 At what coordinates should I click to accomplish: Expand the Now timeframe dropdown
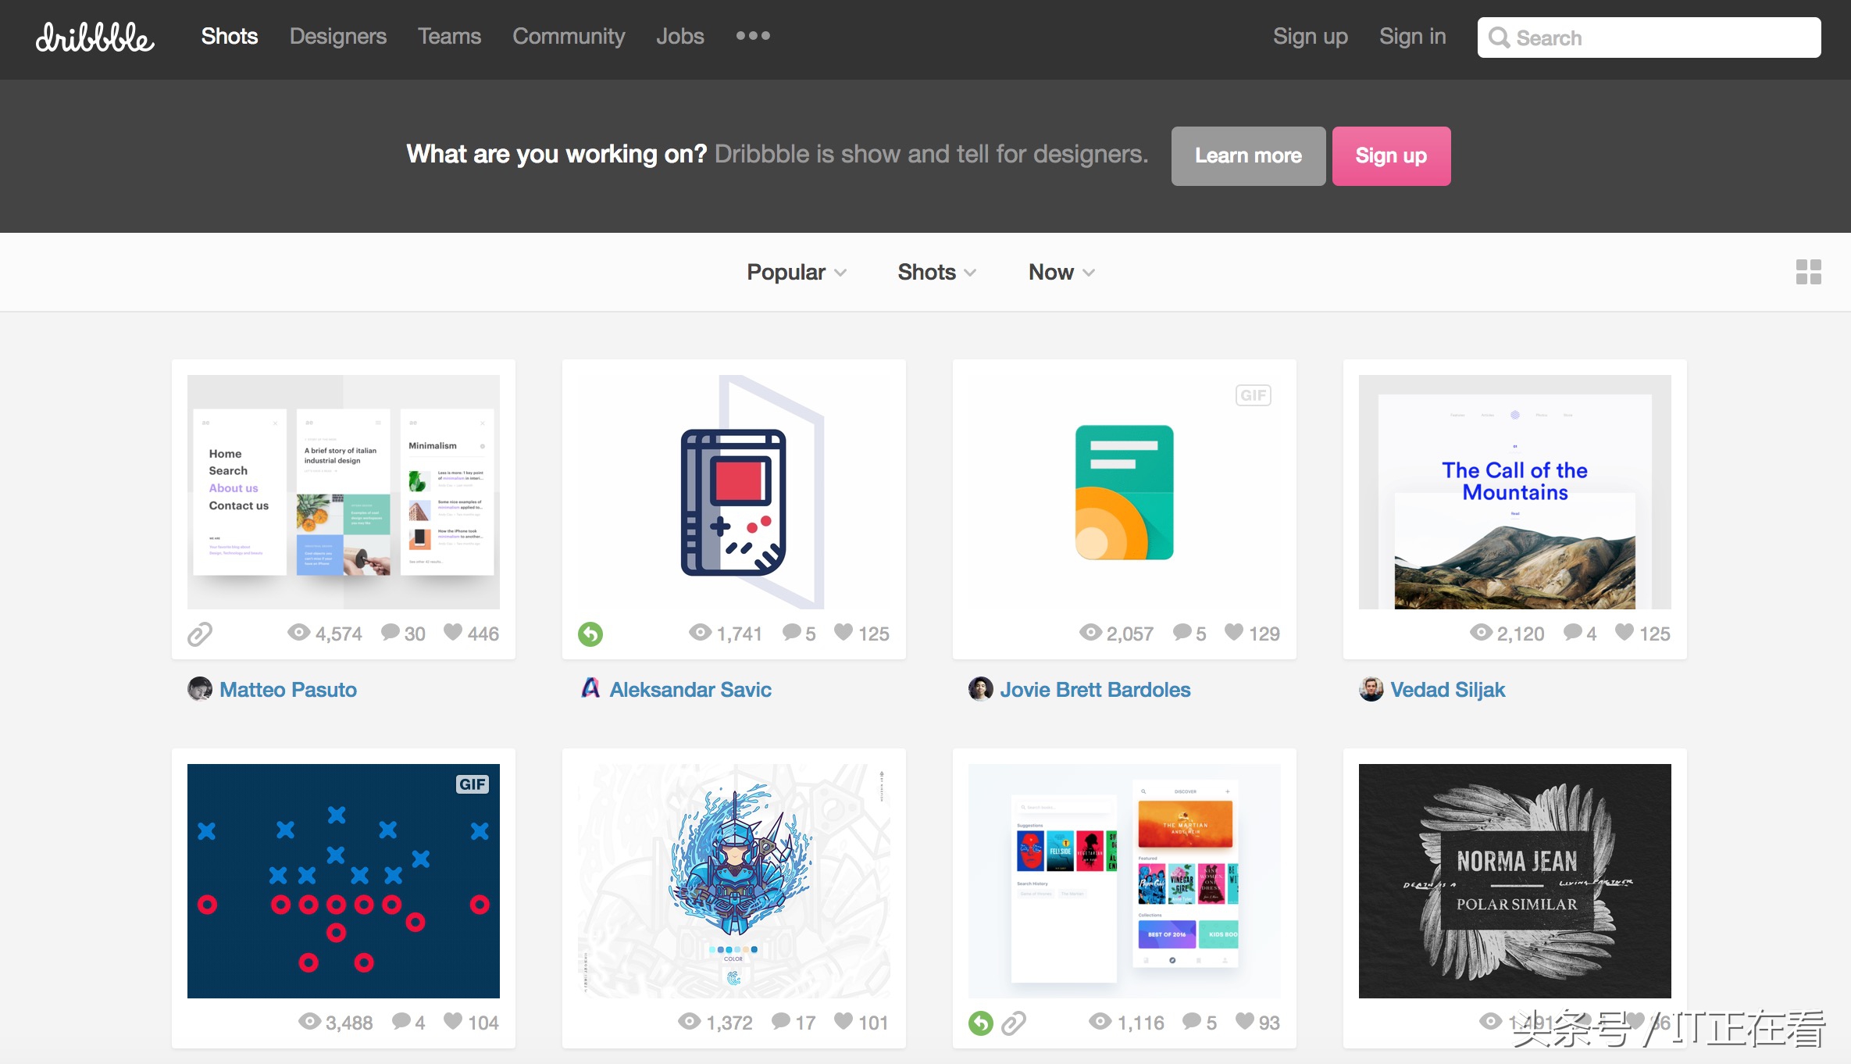(x=1061, y=272)
